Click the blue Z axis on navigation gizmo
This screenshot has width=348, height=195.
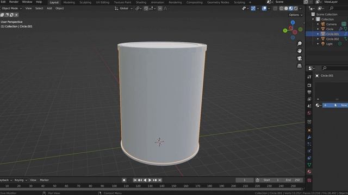pyautogui.click(x=293, y=22)
